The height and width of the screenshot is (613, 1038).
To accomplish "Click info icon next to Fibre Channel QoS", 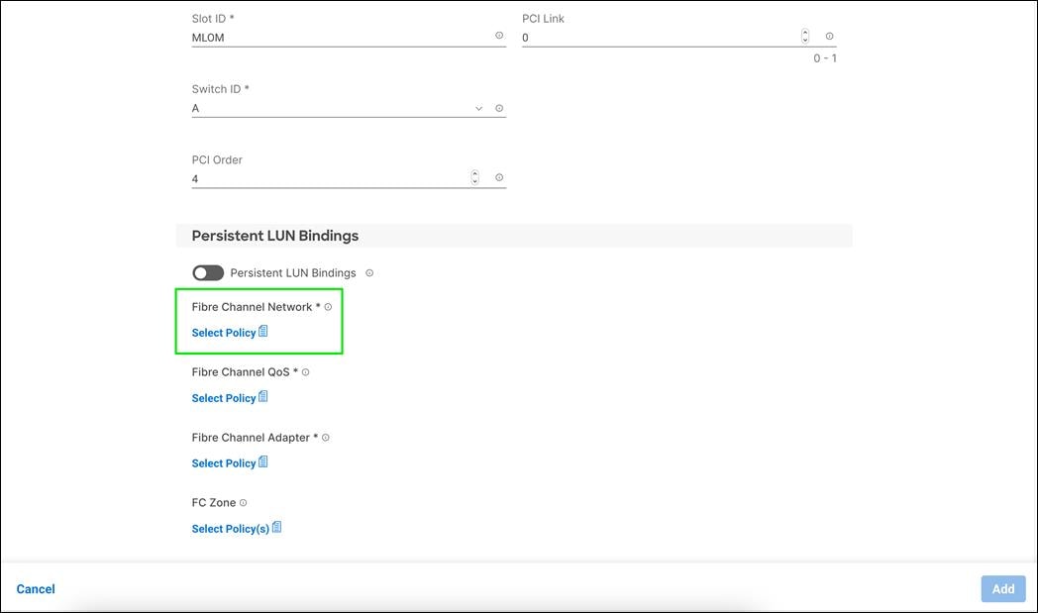I will (x=306, y=372).
